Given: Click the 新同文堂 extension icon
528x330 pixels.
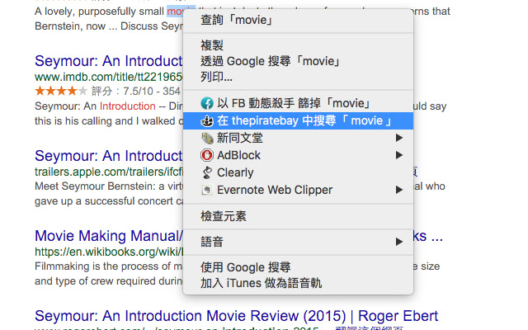Looking at the screenshot, I should click(x=208, y=138).
